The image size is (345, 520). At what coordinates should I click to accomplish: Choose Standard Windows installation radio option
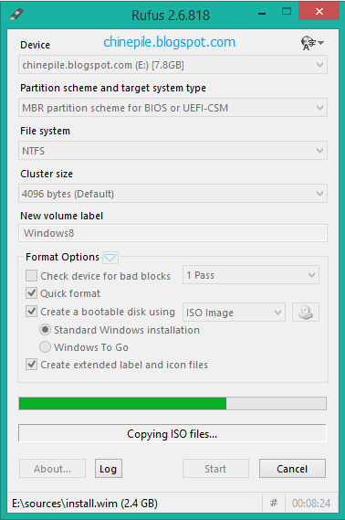coord(45,330)
